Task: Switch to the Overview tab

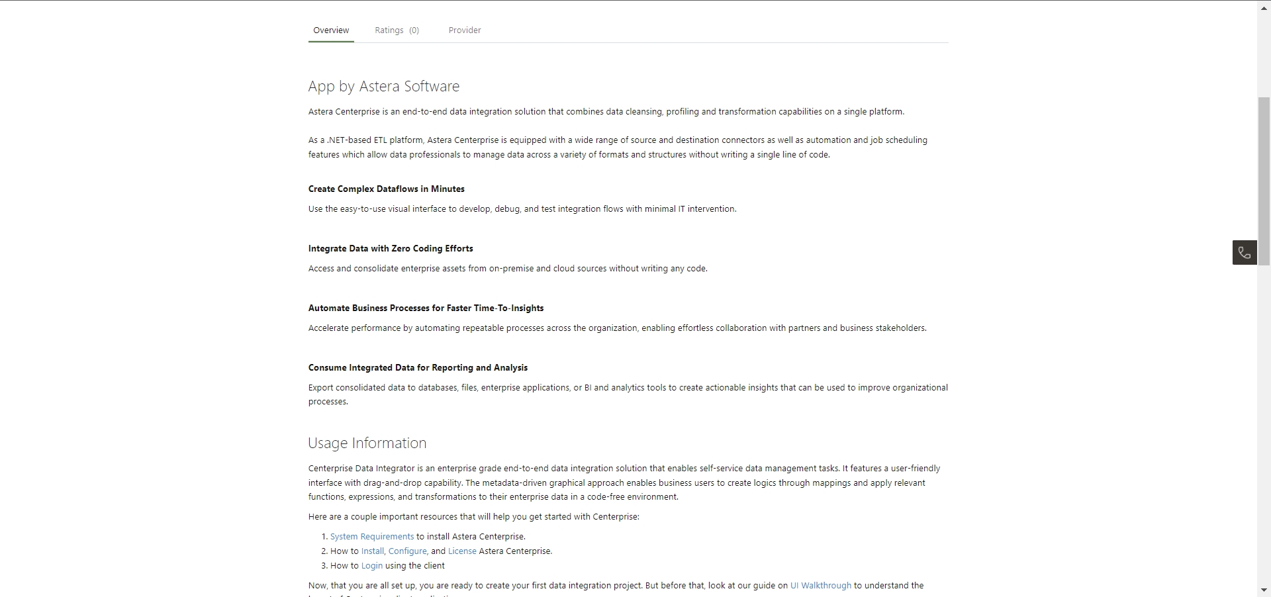Action: pos(331,30)
